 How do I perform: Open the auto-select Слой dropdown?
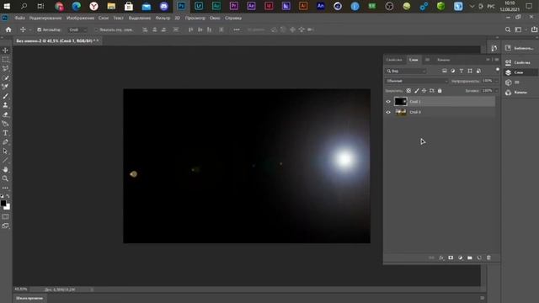[x=77, y=30]
